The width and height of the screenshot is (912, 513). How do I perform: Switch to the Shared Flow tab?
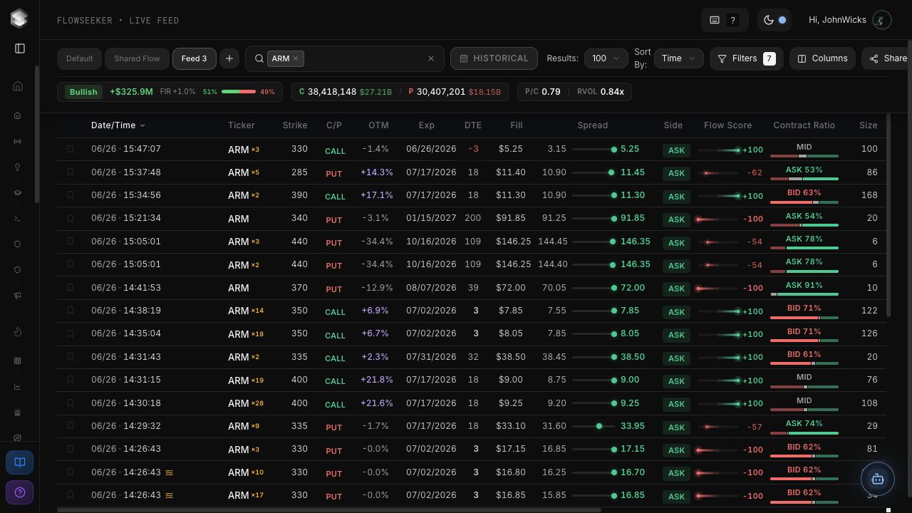pyautogui.click(x=137, y=58)
